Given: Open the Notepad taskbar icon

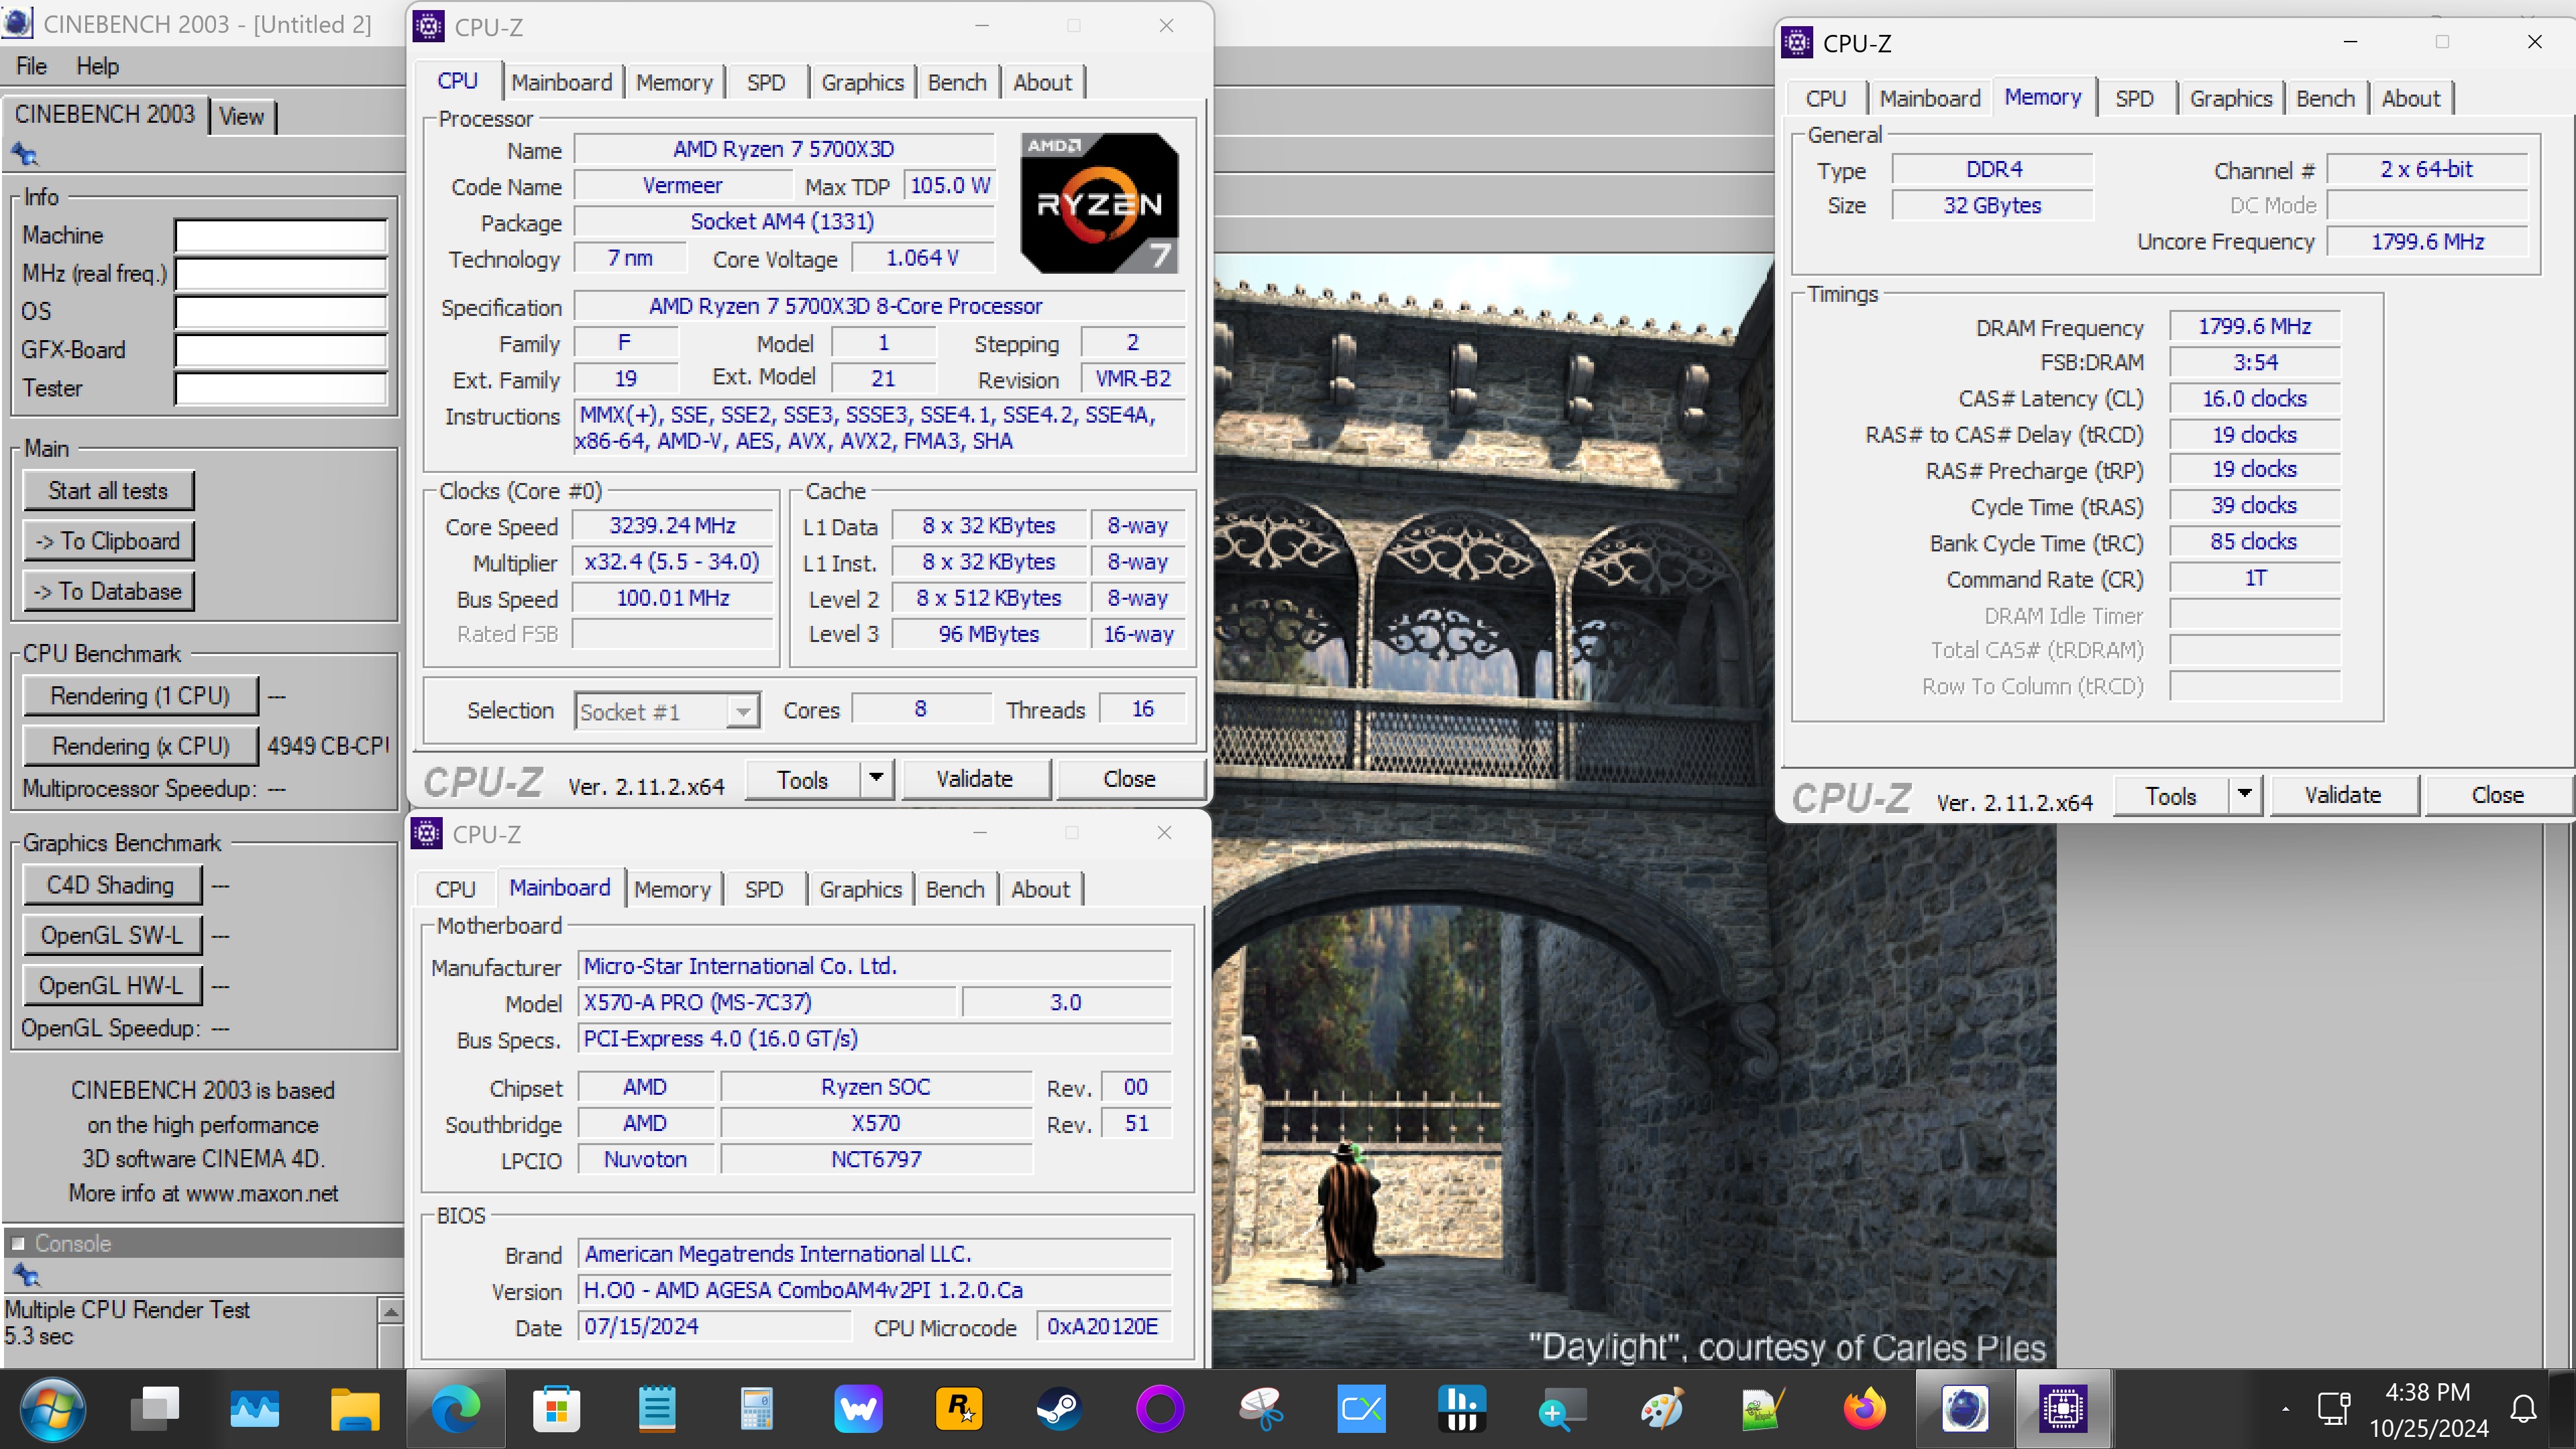Looking at the screenshot, I should (657, 1409).
